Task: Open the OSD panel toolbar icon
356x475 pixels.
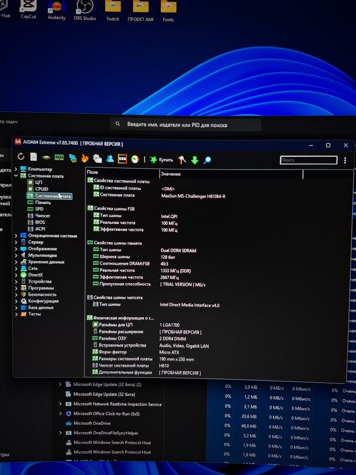Action: click(122, 158)
